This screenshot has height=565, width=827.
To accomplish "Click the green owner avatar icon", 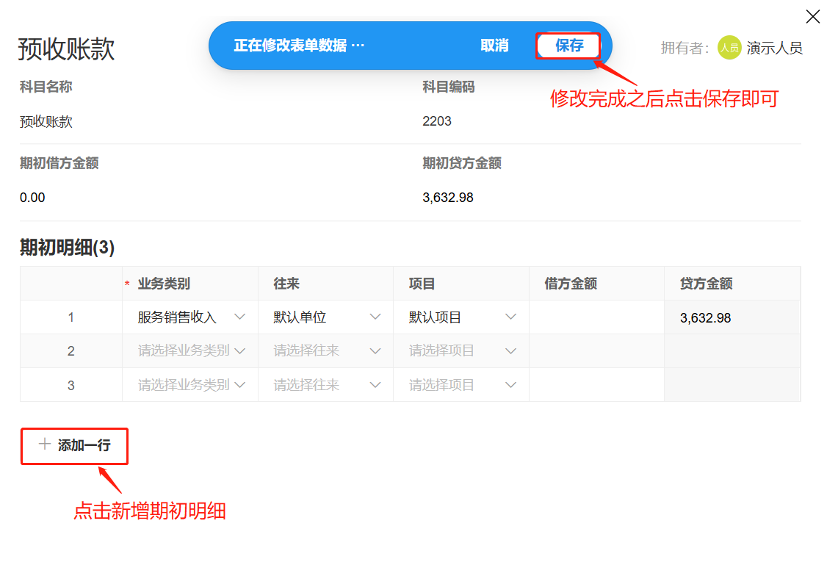I will tap(729, 48).
